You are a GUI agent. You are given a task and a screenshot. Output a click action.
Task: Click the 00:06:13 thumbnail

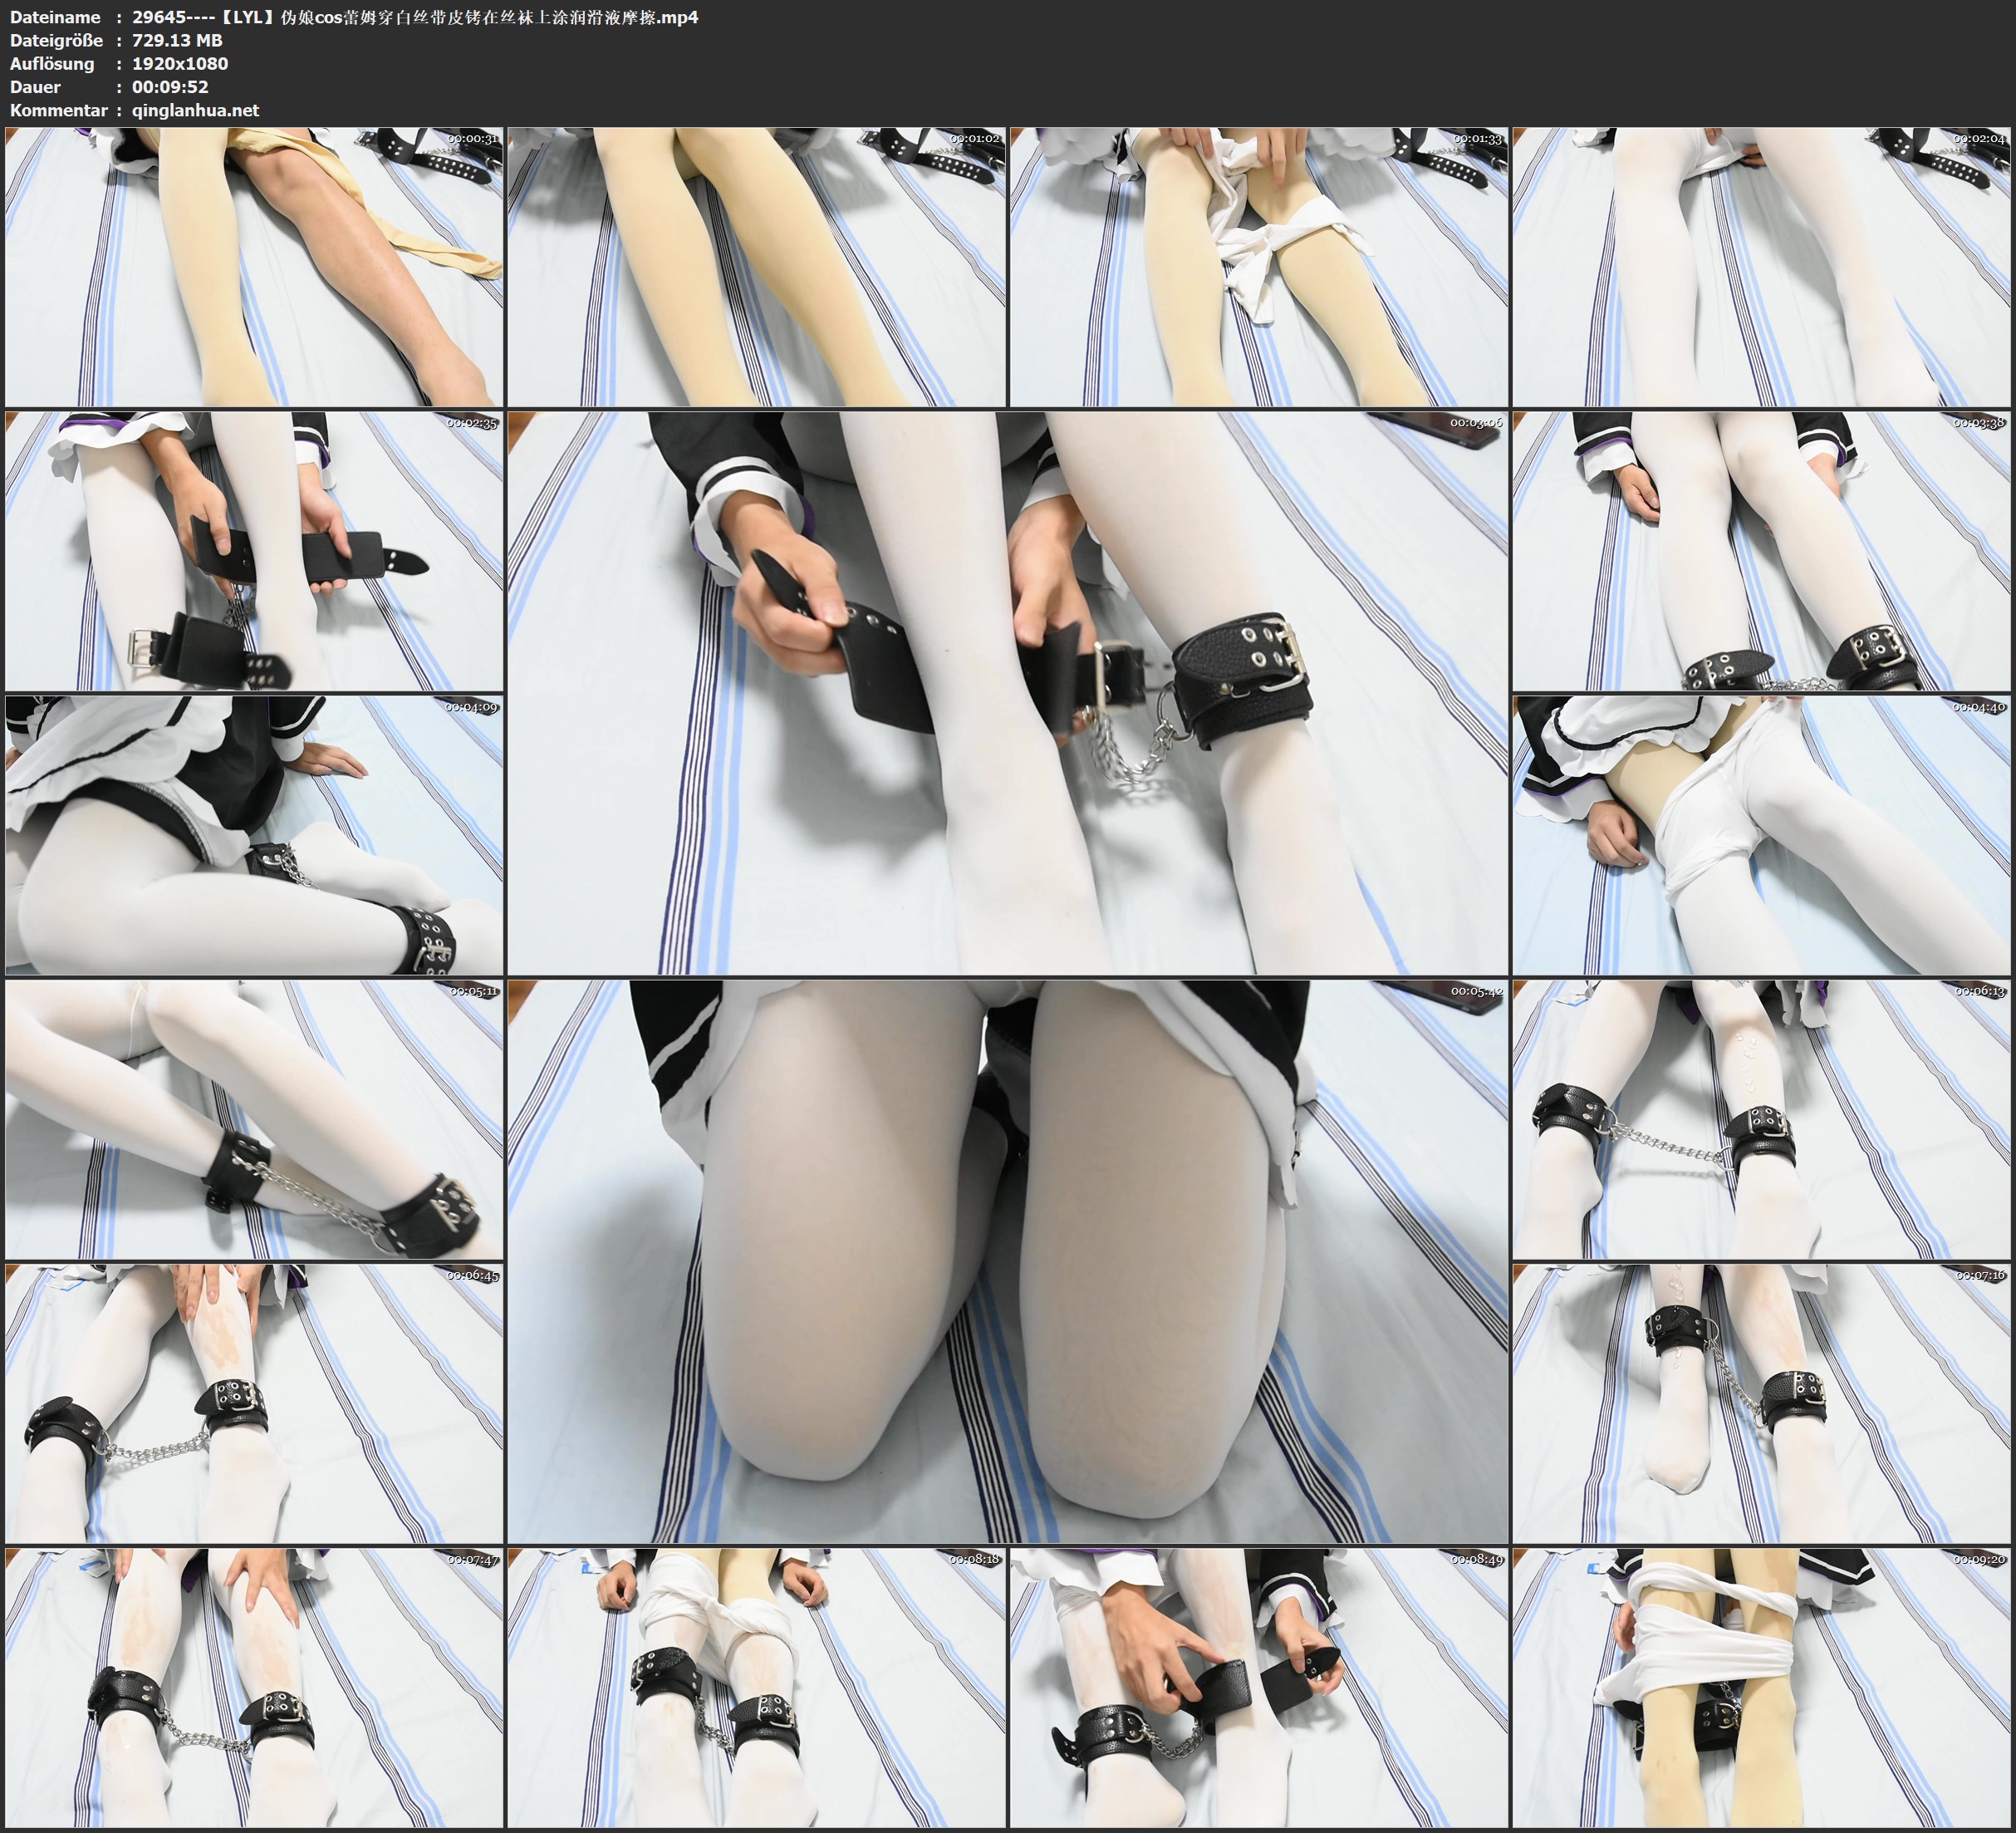[x=1761, y=1119]
